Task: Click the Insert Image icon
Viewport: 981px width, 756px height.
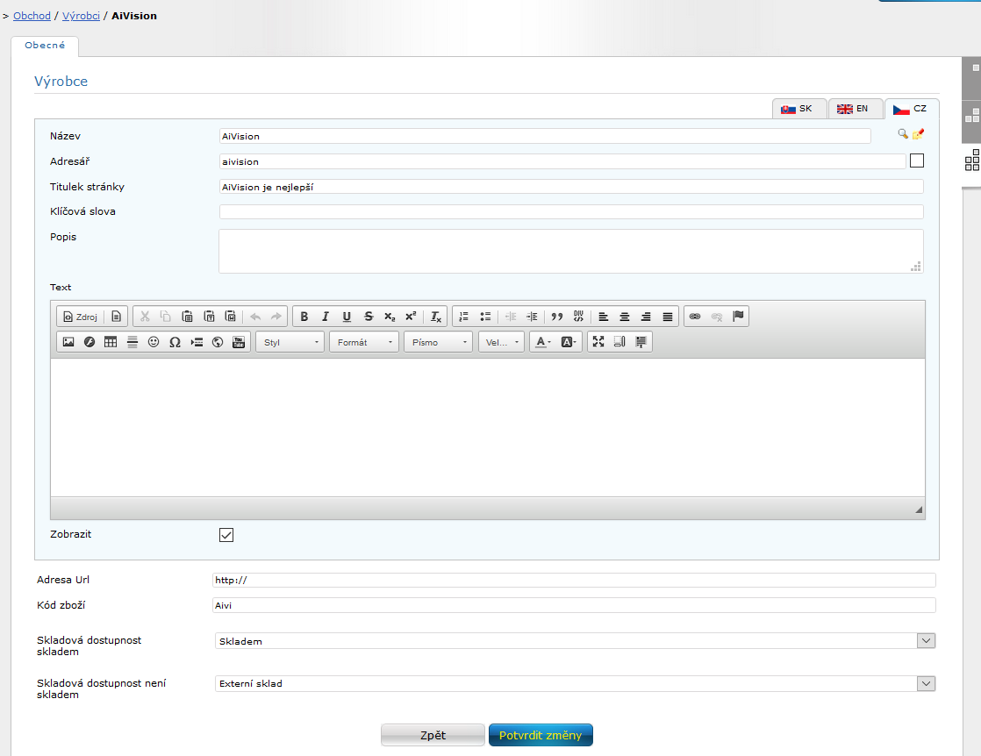Action: [68, 342]
